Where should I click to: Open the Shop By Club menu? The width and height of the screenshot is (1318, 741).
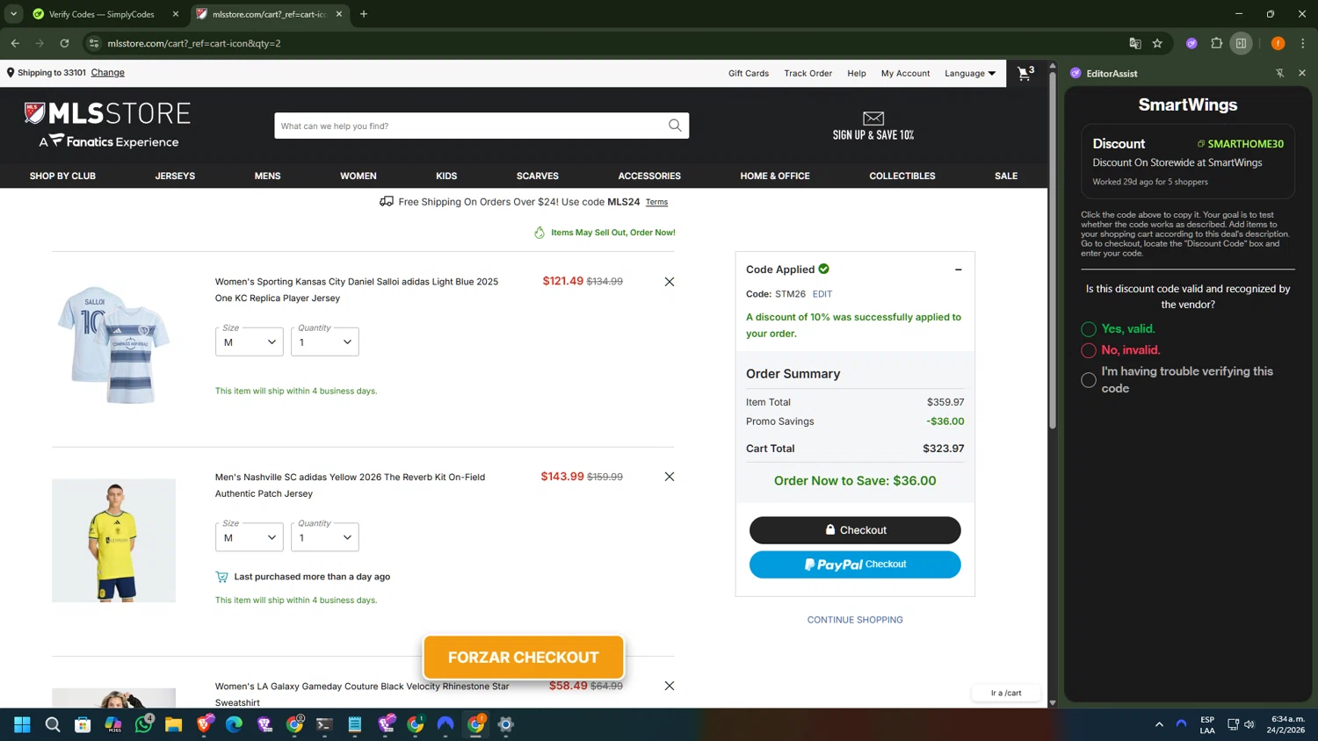(x=62, y=176)
